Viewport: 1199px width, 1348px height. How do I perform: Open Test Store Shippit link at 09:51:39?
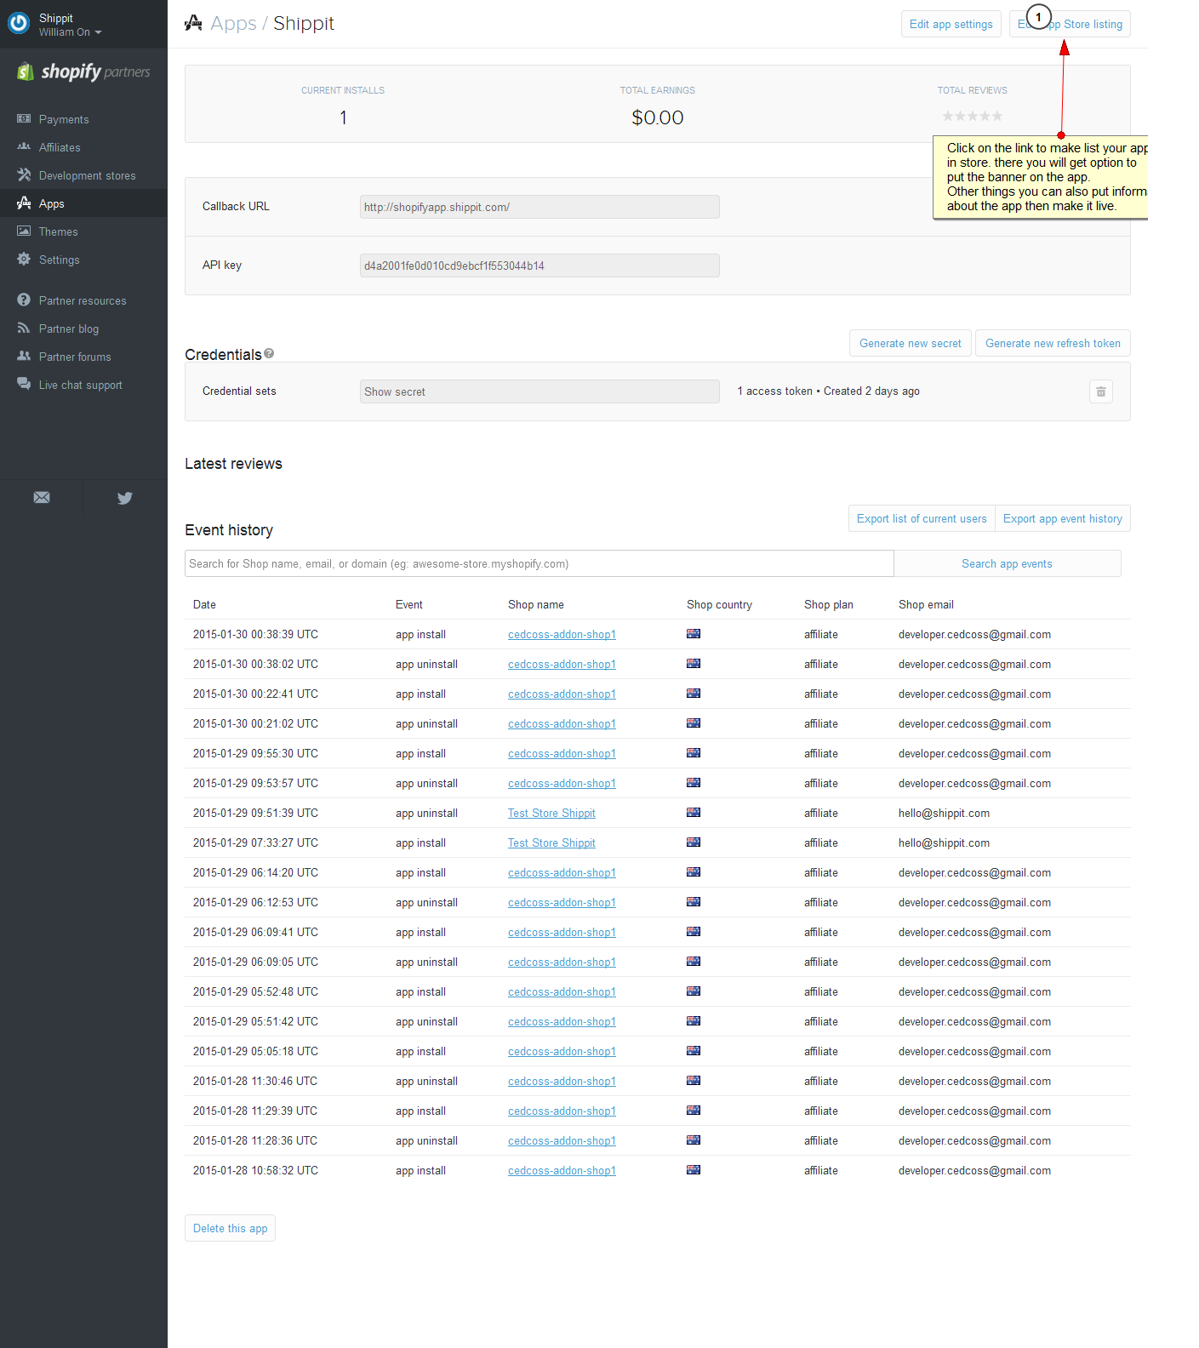[x=551, y=813]
